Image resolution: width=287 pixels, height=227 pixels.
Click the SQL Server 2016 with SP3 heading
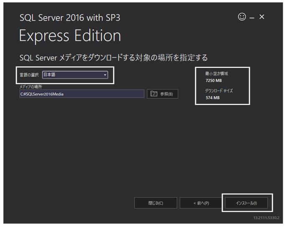click(70, 17)
